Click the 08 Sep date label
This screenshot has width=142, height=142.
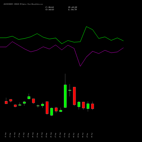92,135
